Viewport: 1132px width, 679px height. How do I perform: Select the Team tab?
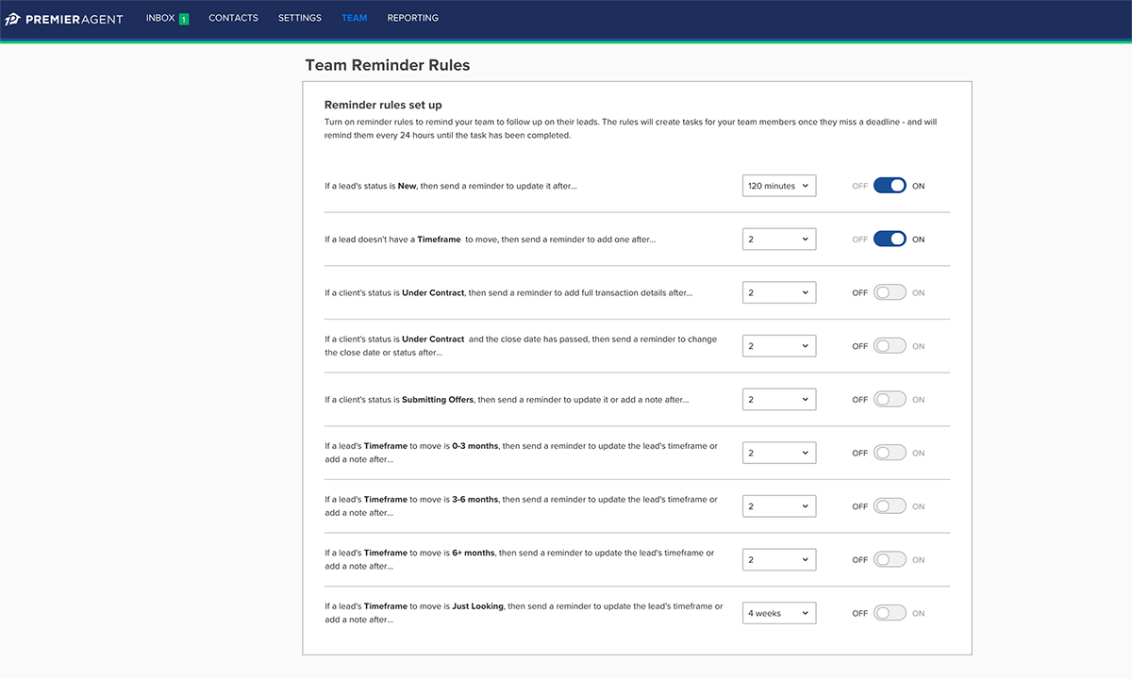click(355, 18)
